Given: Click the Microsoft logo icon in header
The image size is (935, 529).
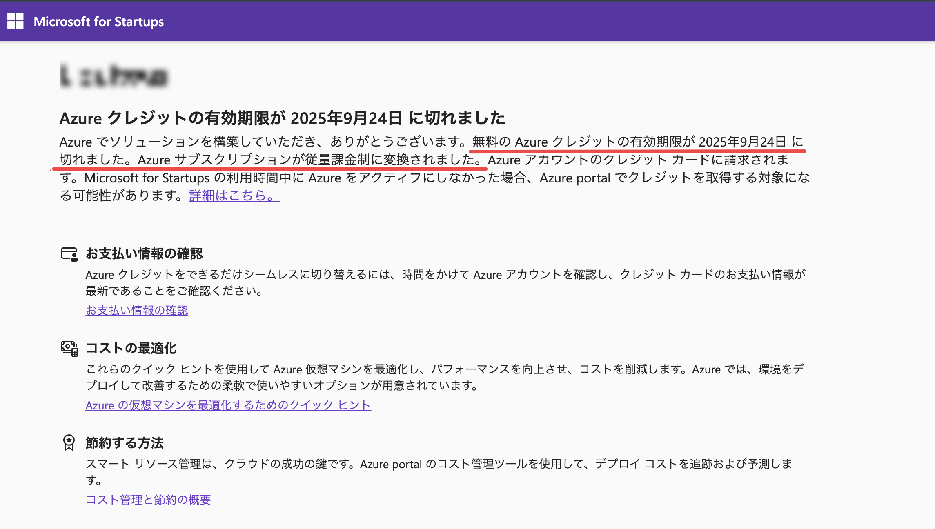Looking at the screenshot, I should [x=16, y=21].
